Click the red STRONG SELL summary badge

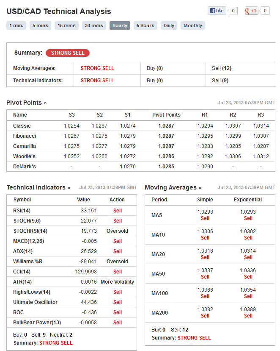click(x=68, y=53)
